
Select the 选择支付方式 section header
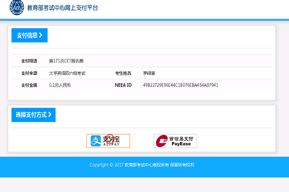click(x=34, y=115)
